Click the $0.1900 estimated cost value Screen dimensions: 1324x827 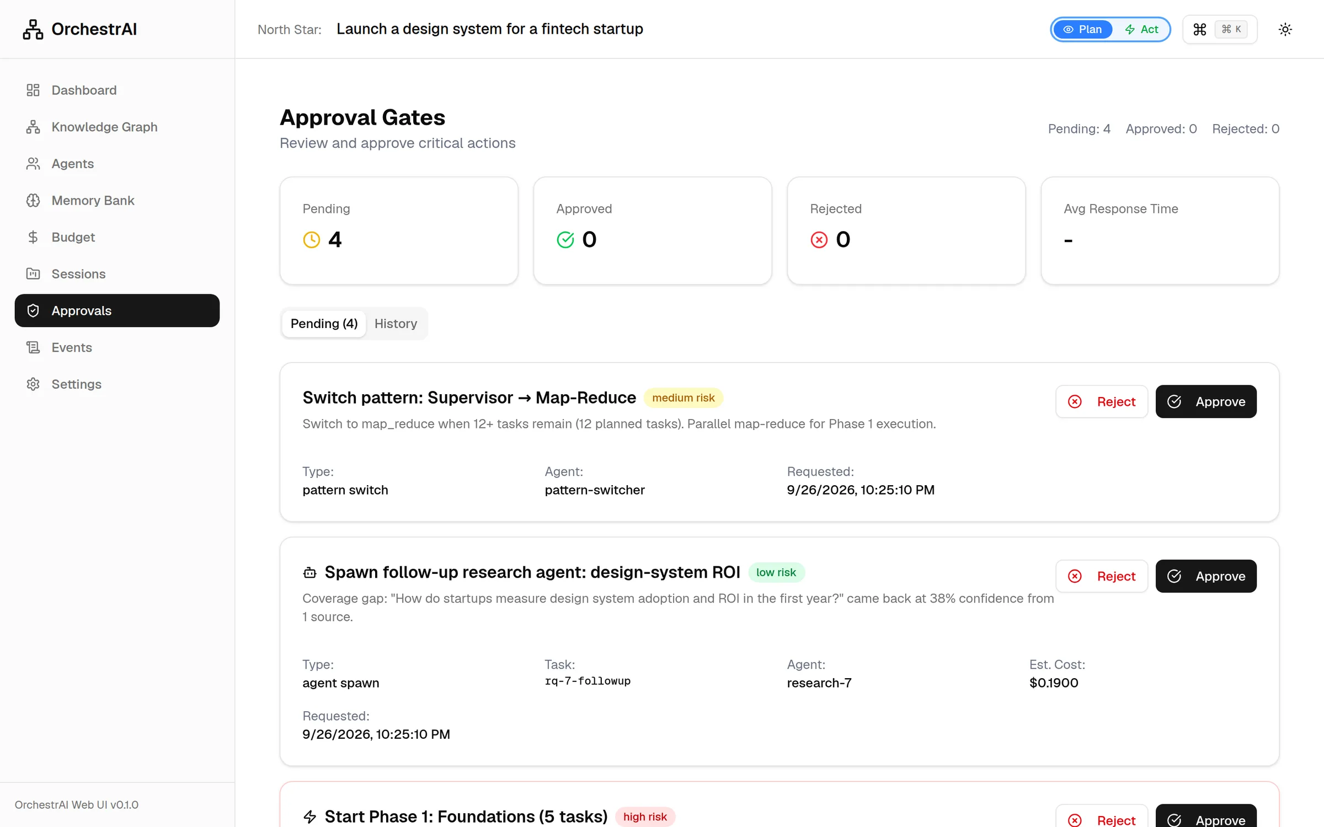1054,683
